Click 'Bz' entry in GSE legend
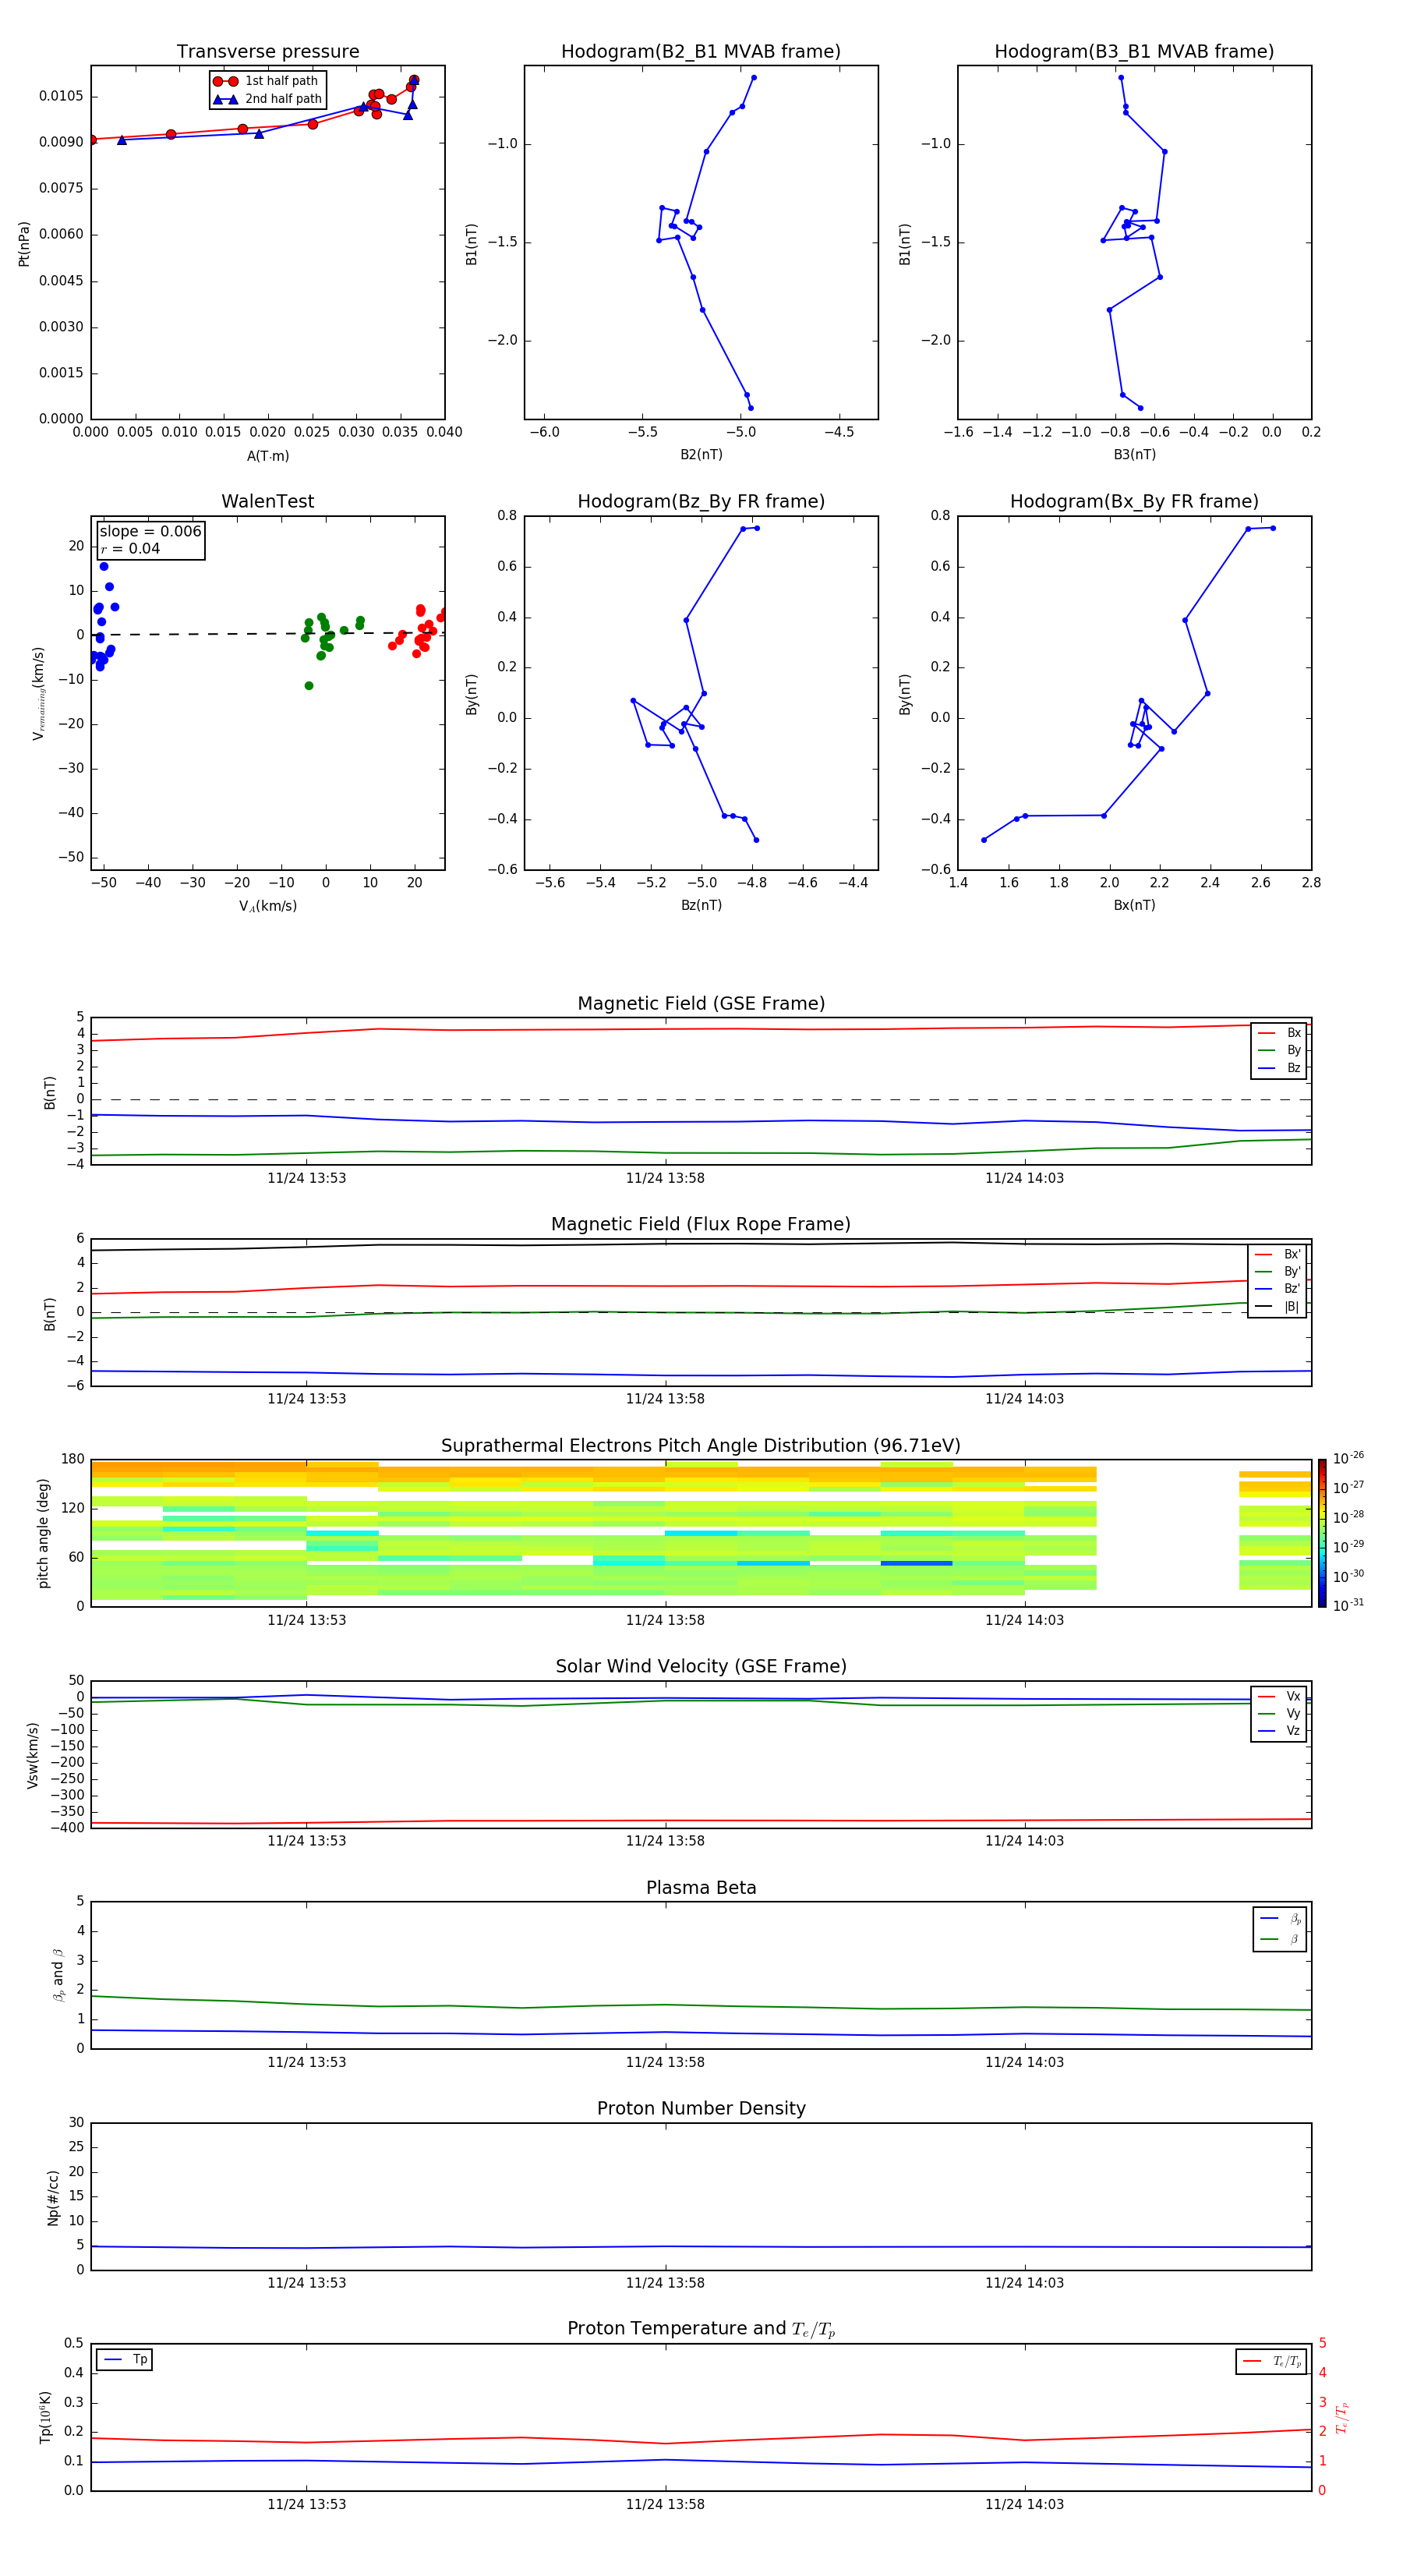 click(x=1279, y=1067)
